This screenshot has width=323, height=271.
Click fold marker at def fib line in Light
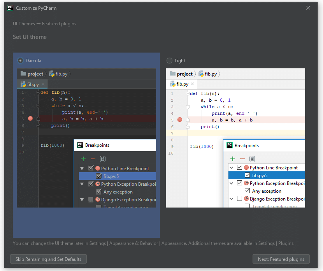[x=188, y=93]
